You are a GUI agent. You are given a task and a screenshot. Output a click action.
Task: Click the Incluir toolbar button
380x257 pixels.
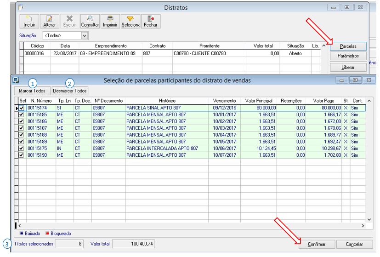tap(29, 21)
